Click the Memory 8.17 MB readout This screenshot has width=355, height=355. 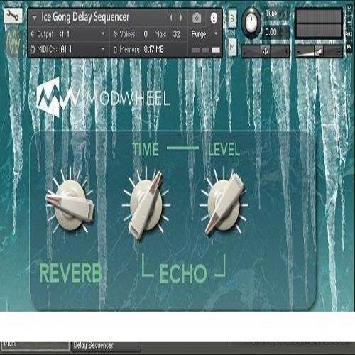pos(141,50)
